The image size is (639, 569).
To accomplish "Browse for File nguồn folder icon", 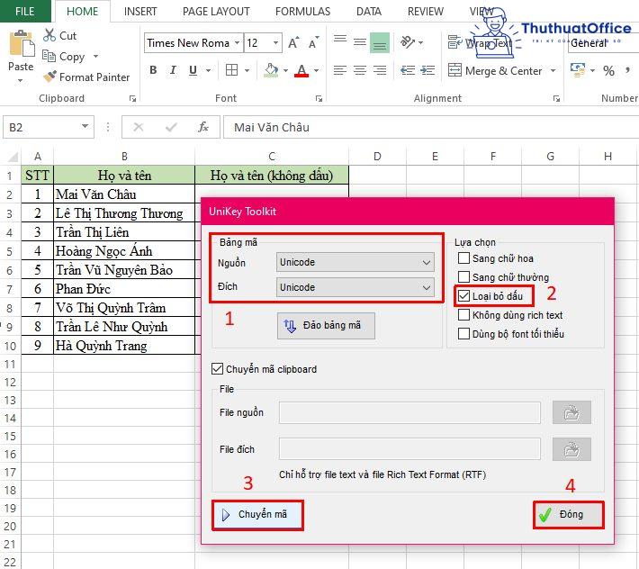I will coord(571,412).
